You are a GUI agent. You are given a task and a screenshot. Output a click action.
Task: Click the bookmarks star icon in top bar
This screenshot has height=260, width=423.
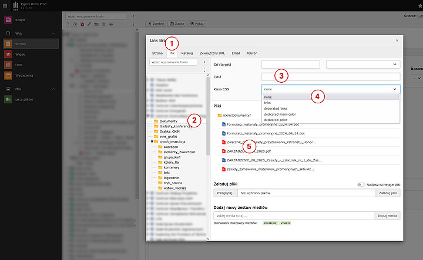click(x=420, y=6)
